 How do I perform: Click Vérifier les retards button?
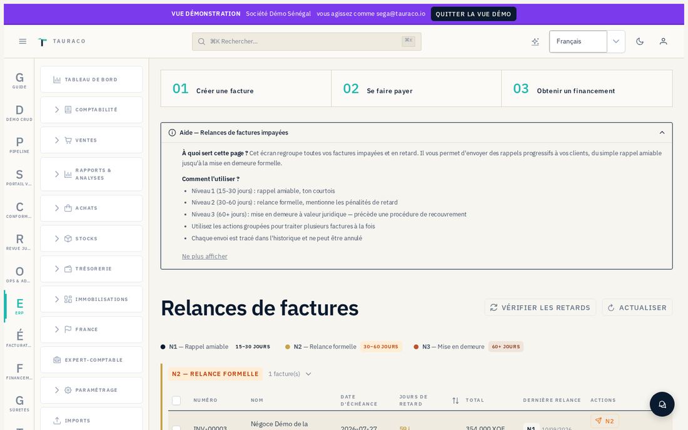(x=540, y=307)
